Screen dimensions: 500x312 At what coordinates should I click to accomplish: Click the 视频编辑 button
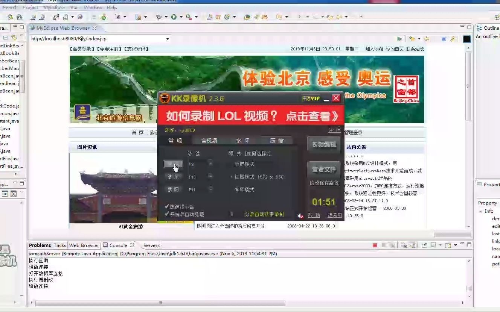coord(324,144)
